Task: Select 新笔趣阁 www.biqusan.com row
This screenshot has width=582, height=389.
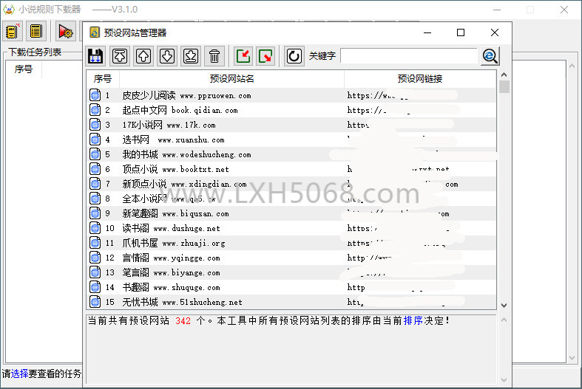Action: [x=291, y=213]
